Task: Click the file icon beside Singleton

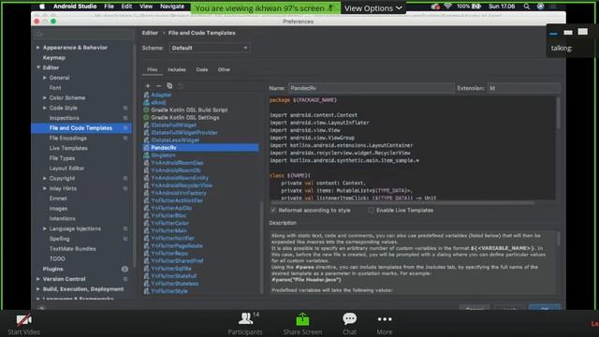Action: tap(146, 155)
